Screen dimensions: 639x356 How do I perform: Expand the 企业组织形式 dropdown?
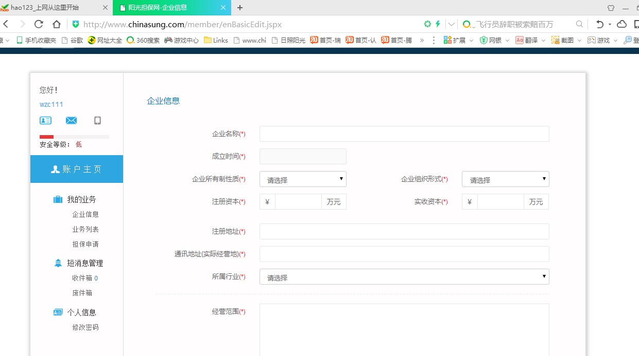click(505, 179)
